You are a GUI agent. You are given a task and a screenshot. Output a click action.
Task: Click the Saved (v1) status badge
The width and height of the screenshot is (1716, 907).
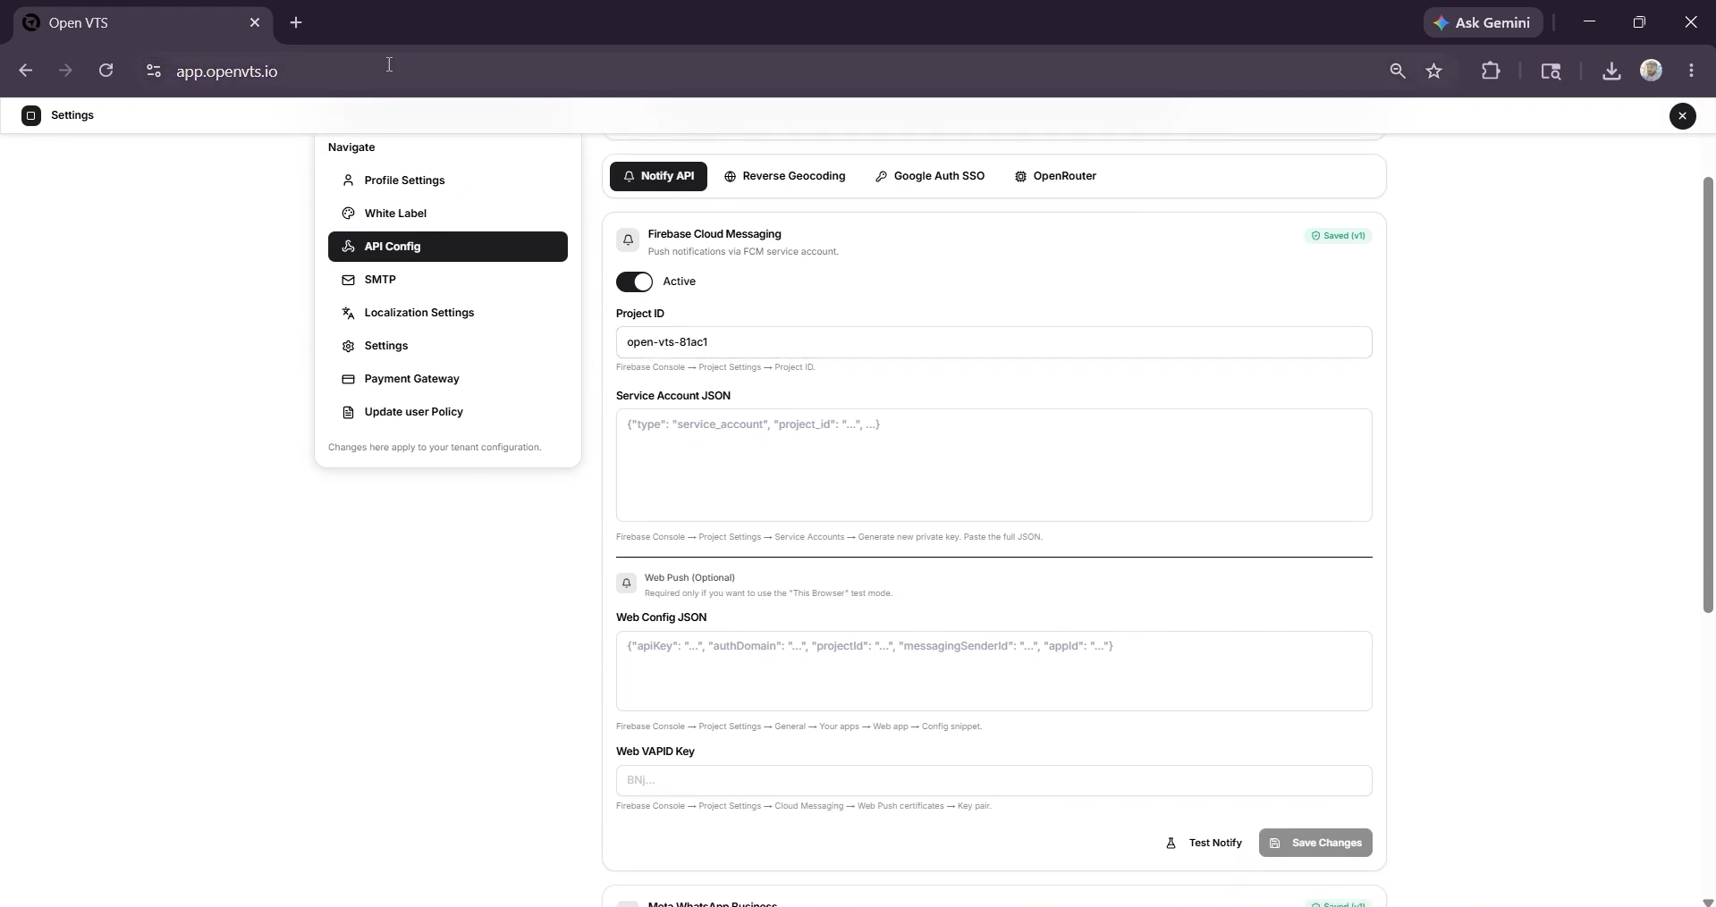click(1338, 236)
